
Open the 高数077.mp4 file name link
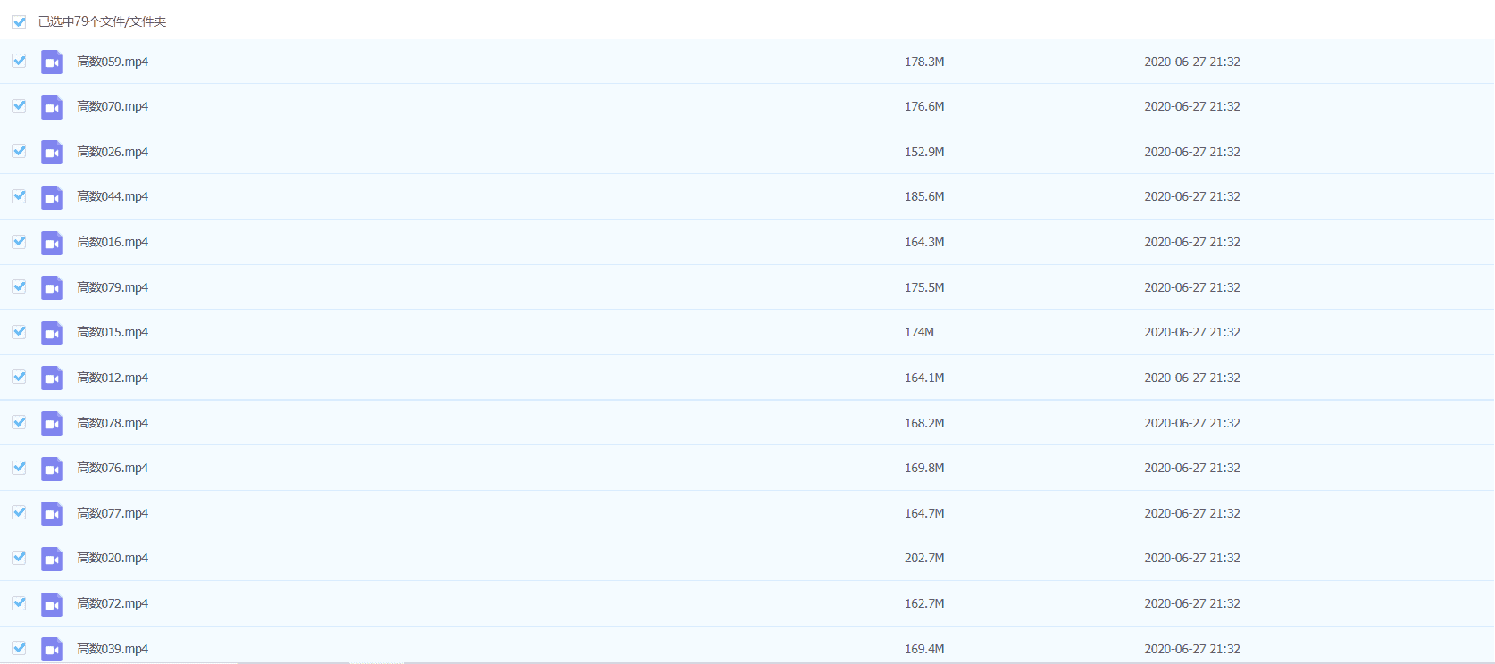[x=113, y=513]
